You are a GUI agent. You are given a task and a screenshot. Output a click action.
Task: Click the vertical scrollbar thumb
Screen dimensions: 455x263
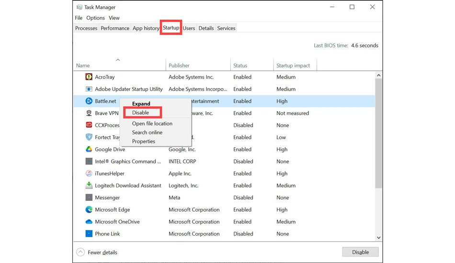point(378,133)
